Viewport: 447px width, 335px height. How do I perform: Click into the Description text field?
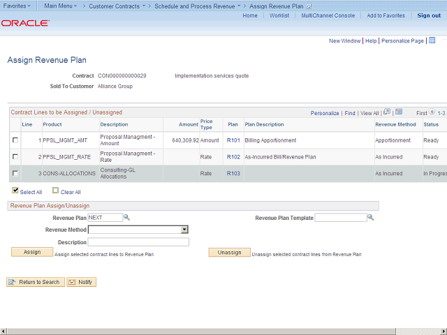click(x=138, y=242)
